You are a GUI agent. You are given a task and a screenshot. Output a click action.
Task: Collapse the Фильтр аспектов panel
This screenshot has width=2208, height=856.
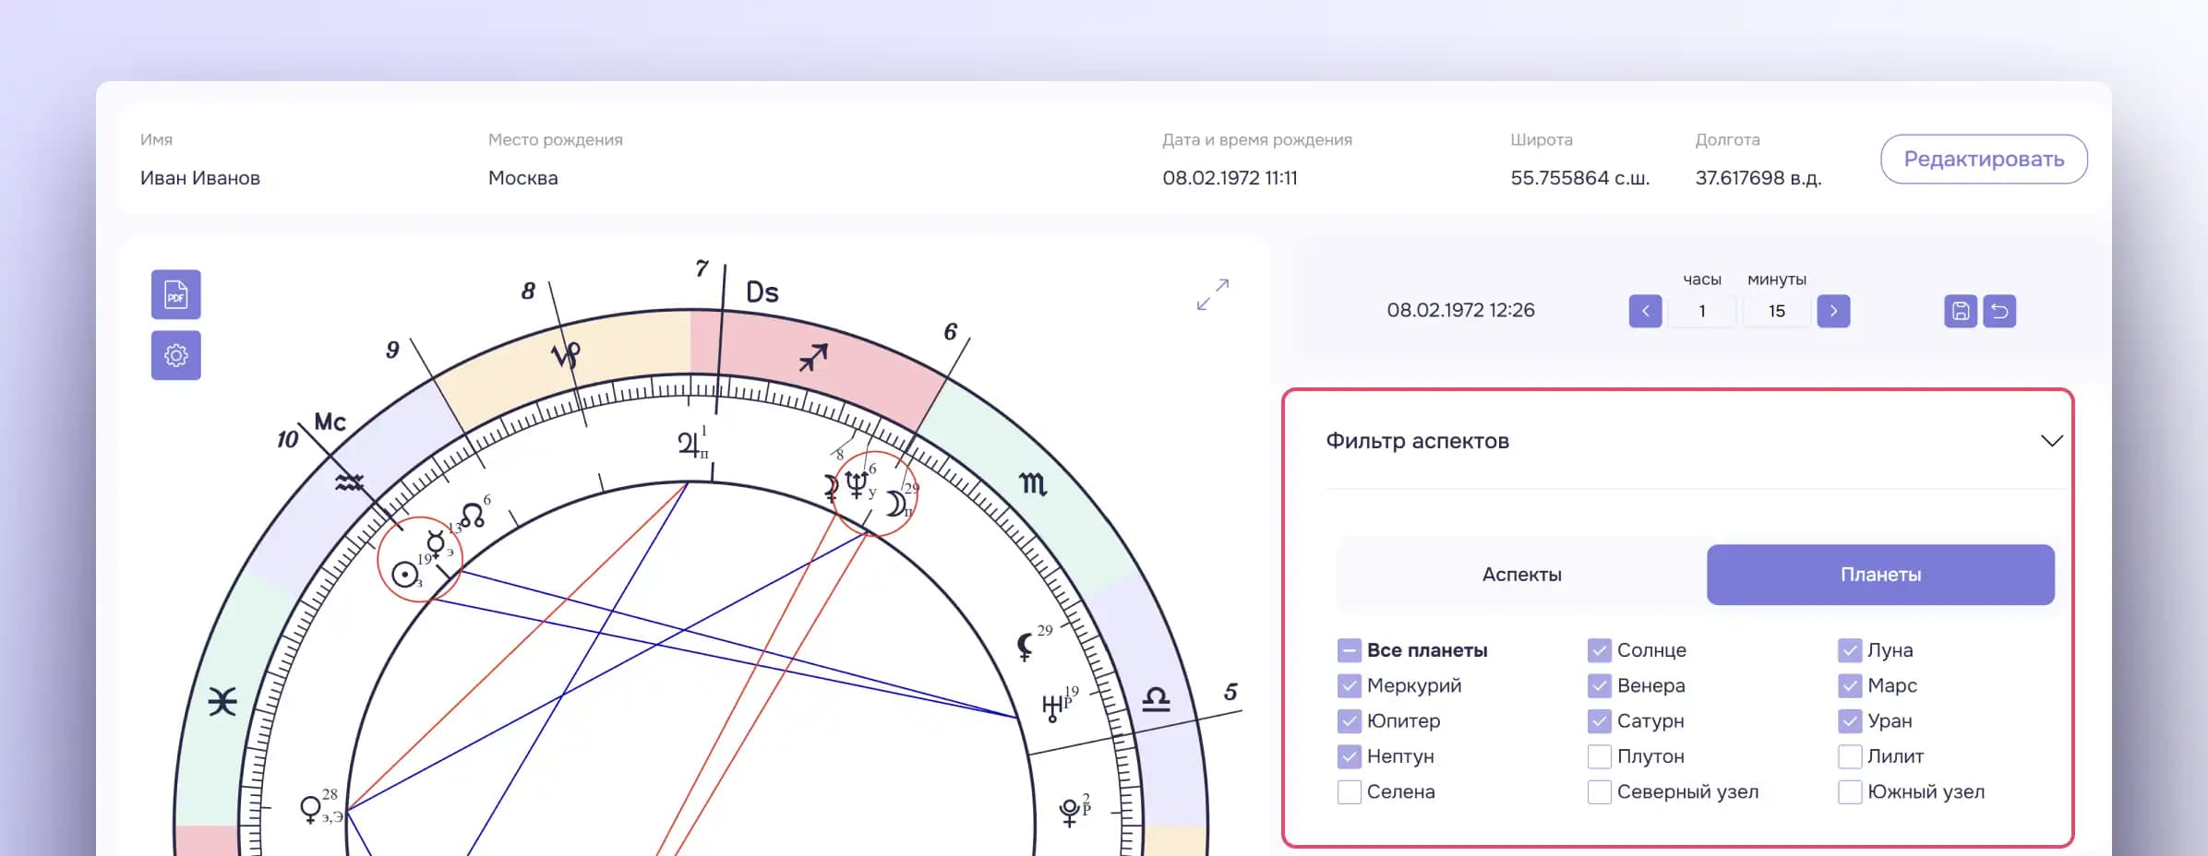point(2051,440)
